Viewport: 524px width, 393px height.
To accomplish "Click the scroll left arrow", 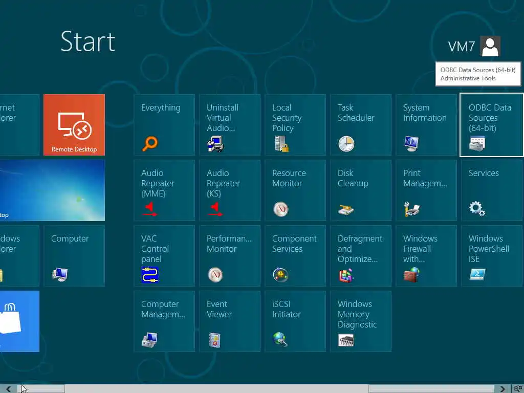I will point(8,389).
